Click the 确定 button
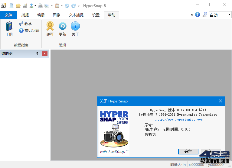The image size is (232, 168). click(188, 151)
